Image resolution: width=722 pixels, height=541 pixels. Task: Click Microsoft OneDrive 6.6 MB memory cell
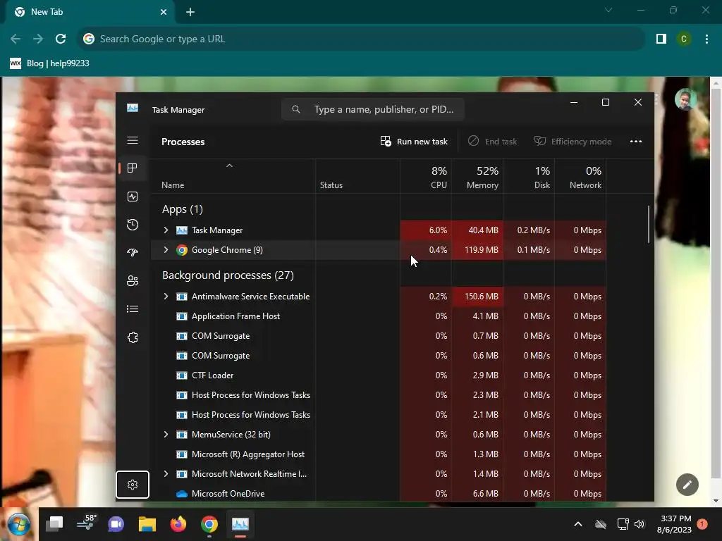point(477,494)
